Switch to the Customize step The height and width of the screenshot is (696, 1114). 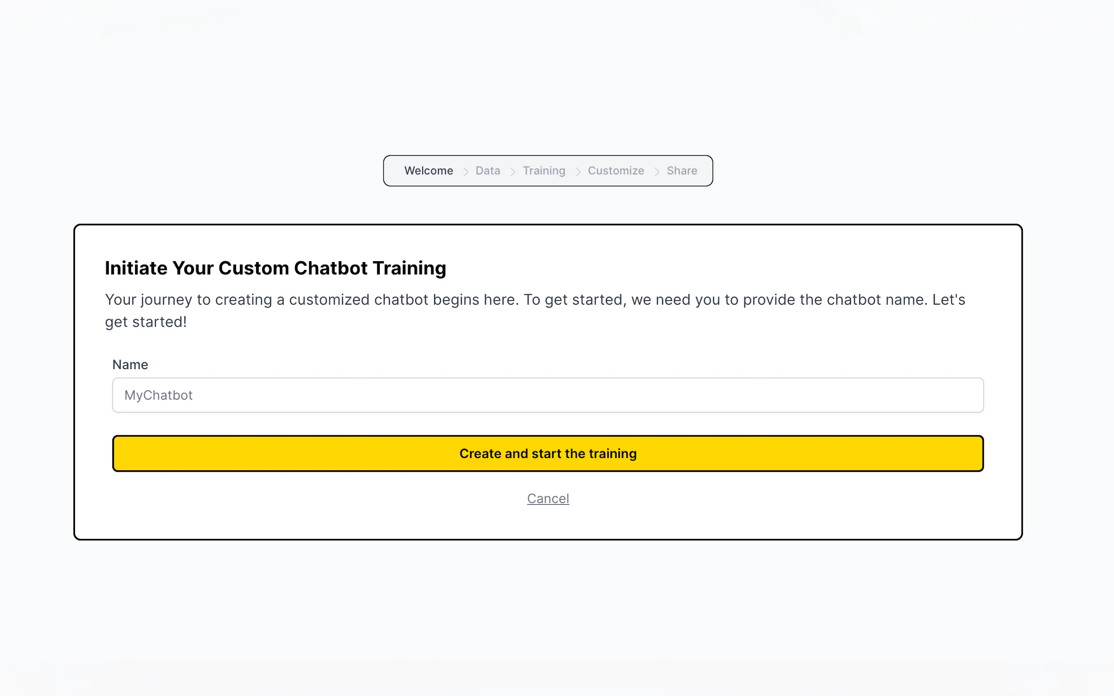coord(615,171)
